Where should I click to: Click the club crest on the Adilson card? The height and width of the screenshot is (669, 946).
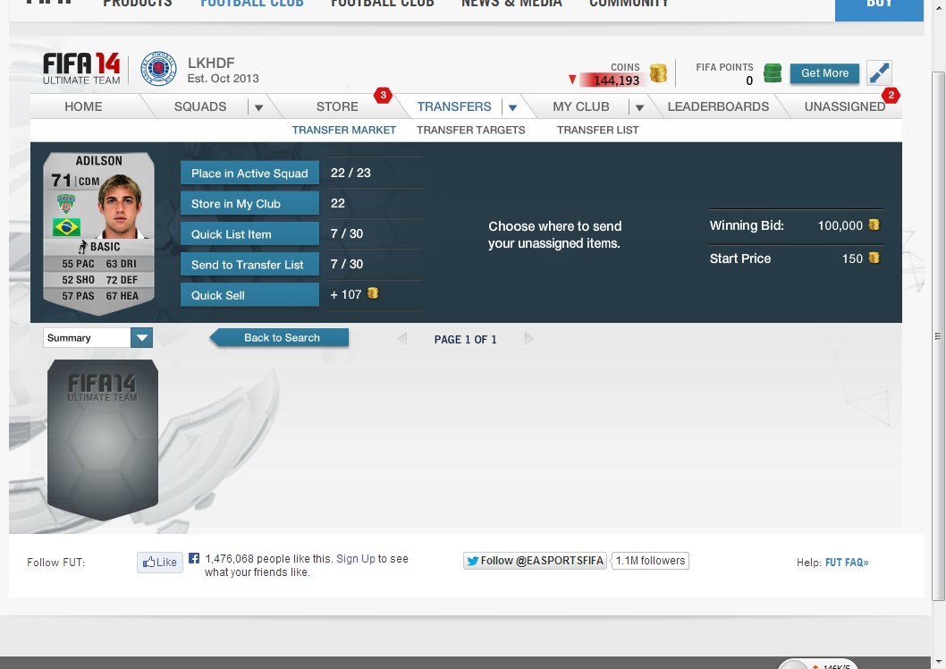66,203
